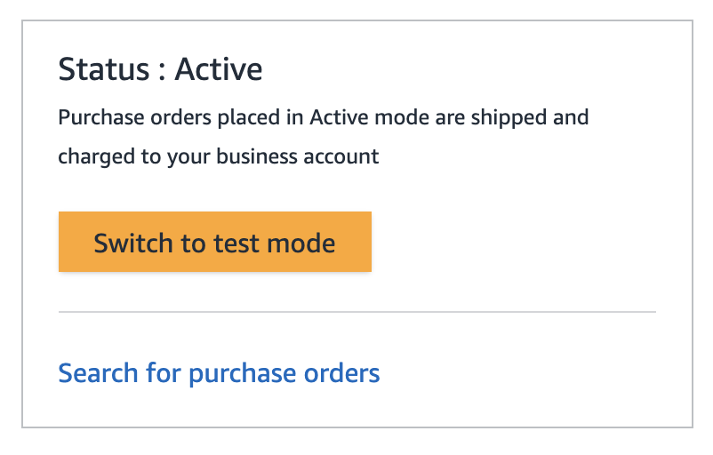Click the phrase Purchase orders in the description

[134, 117]
